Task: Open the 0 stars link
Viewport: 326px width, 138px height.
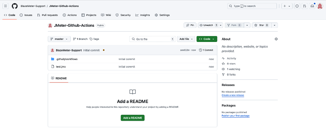Action: click(x=229, y=64)
